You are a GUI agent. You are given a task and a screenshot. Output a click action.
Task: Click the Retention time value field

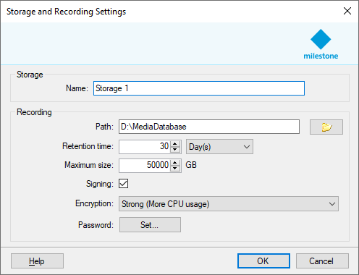coord(145,146)
